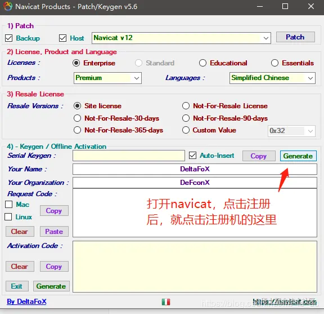
Task: Copy the generated serial key
Action: point(259,156)
